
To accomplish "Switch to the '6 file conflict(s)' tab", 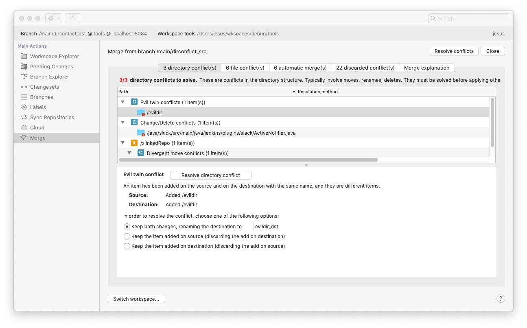I will pyautogui.click(x=245, y=68).
